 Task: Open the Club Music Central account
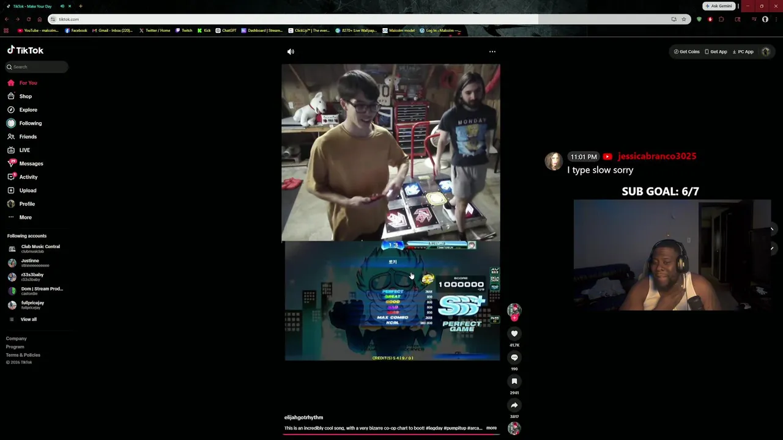point(34,249)
